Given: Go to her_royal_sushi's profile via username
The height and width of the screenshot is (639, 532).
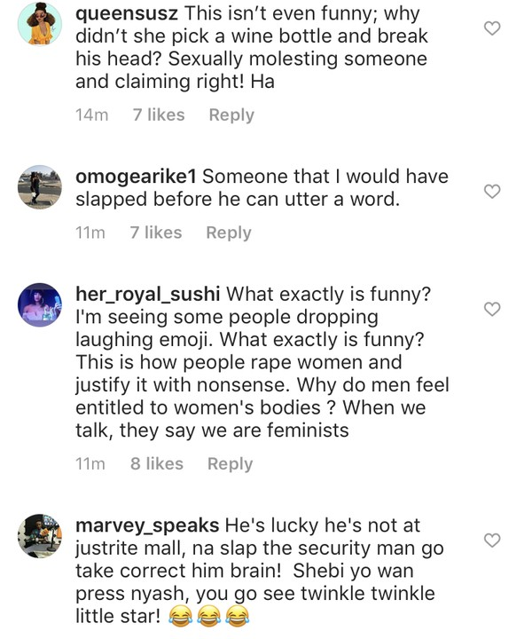Looking at the screenshot, I should coord(148,294).
